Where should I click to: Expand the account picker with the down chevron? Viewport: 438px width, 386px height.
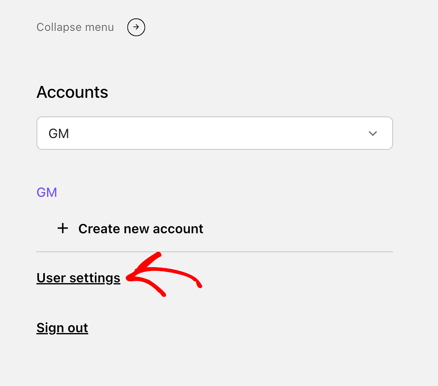click(x=373, y=133)
